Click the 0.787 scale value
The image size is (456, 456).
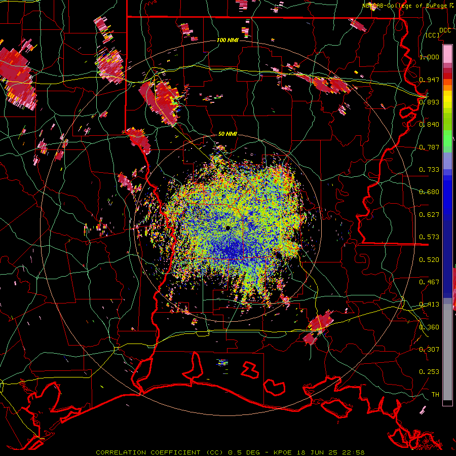pos(429,147)
